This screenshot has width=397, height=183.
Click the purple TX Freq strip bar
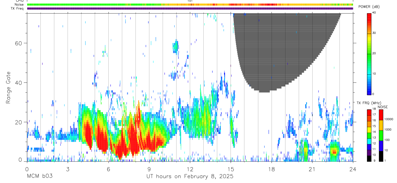[190, 8]
